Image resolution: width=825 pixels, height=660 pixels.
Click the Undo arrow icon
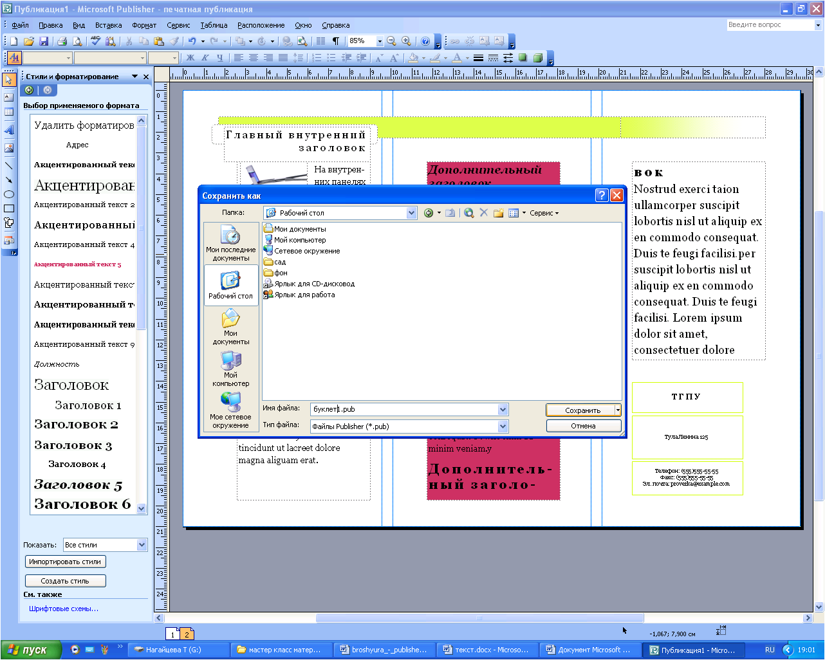coord(192,41)
